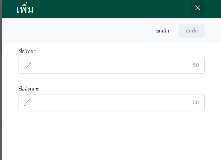Click the pencil icon in ชื่ออังกฤษ field
This screenshot has width=221, height=160.
28,103
